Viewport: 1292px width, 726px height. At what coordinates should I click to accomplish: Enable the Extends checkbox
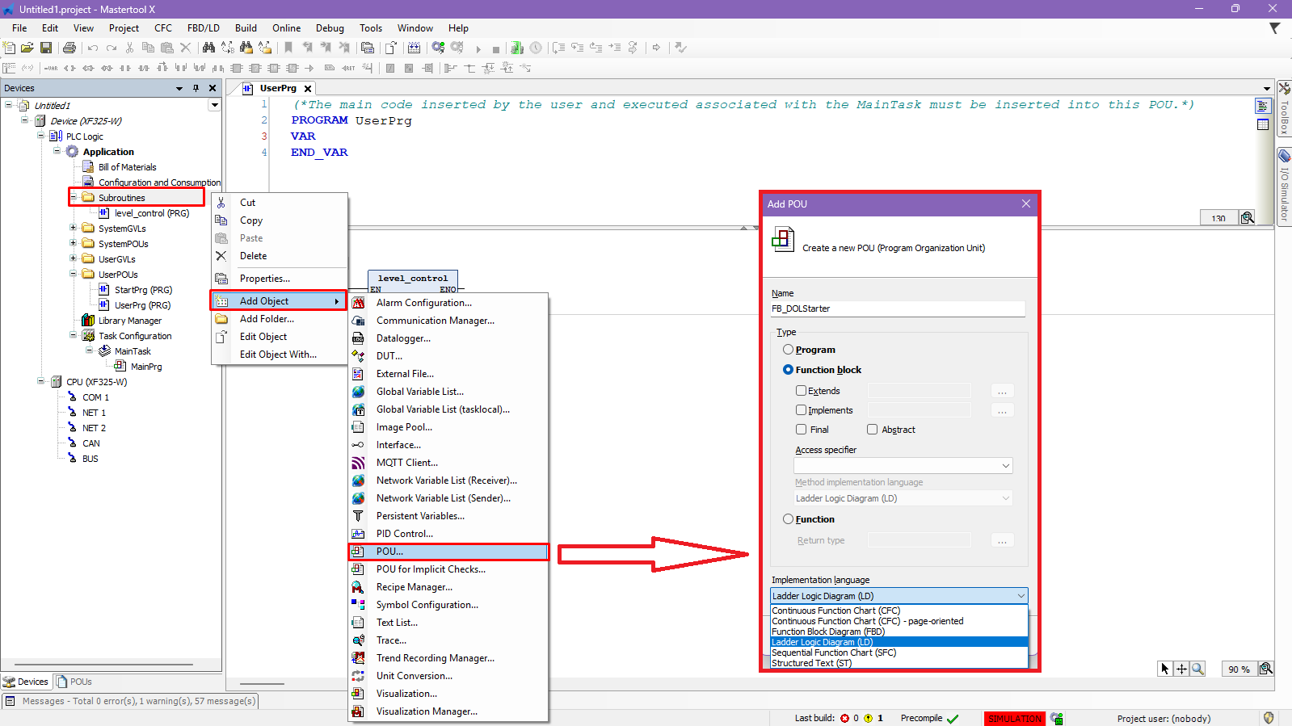pyautogui.click(x=802, y=391)
